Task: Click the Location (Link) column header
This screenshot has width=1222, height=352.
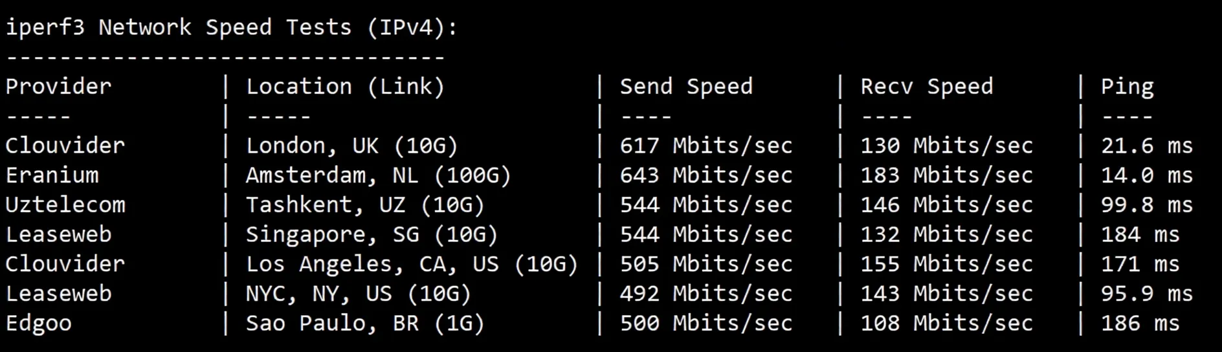Action: pos(345,87)
